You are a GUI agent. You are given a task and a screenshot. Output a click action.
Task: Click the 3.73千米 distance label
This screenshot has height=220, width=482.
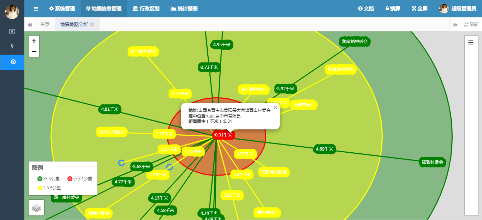point(209,67)
